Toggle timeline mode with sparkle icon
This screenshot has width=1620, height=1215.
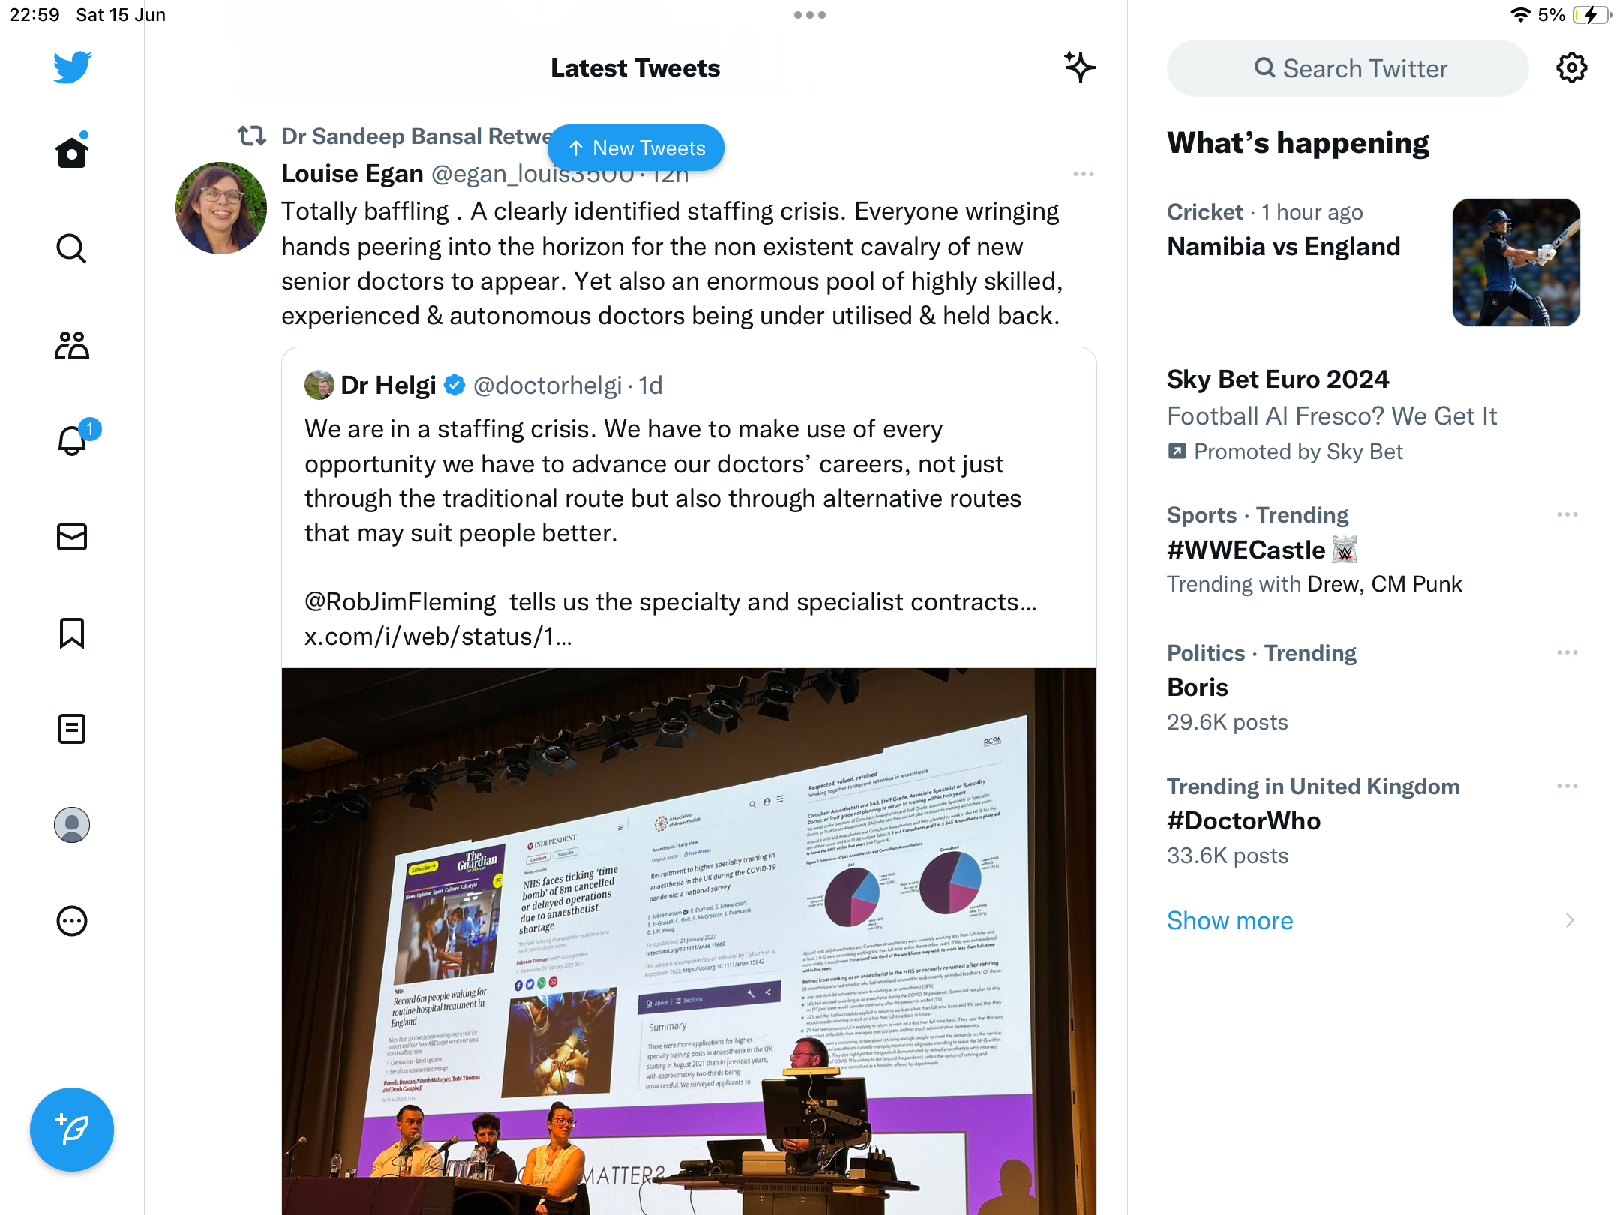[1080, 67]
